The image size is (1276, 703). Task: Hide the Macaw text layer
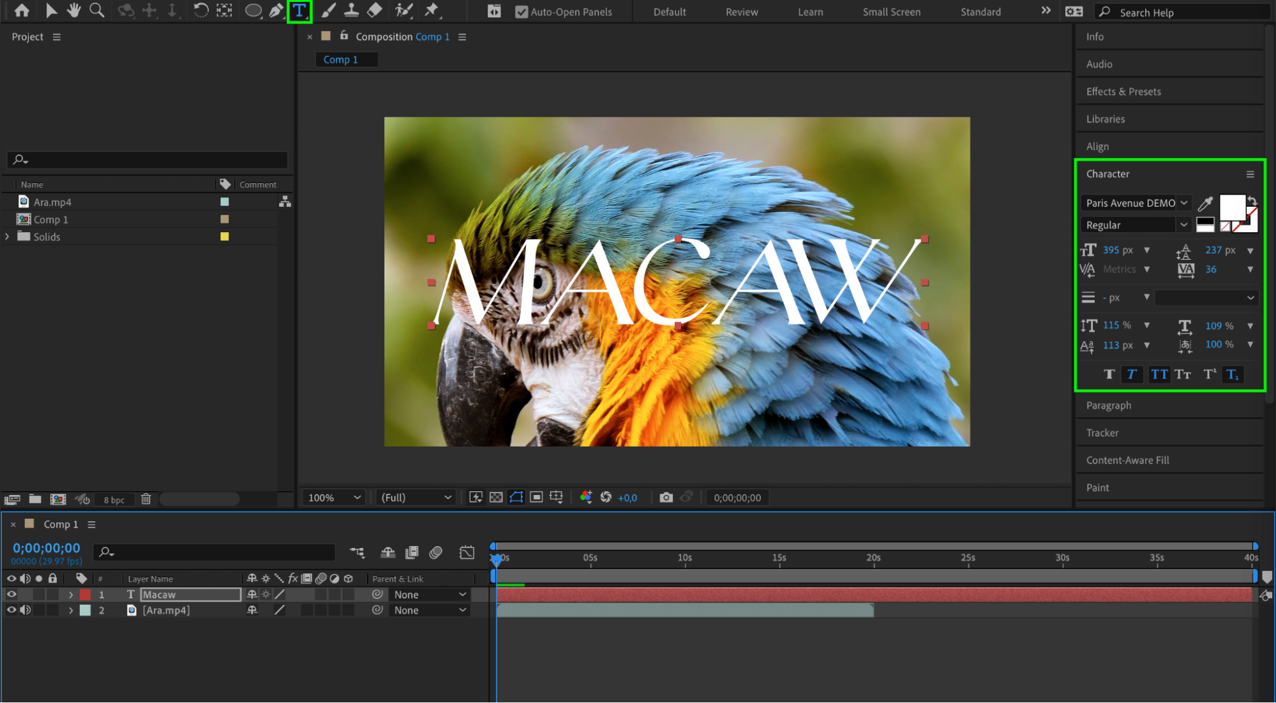coord(11,595)
